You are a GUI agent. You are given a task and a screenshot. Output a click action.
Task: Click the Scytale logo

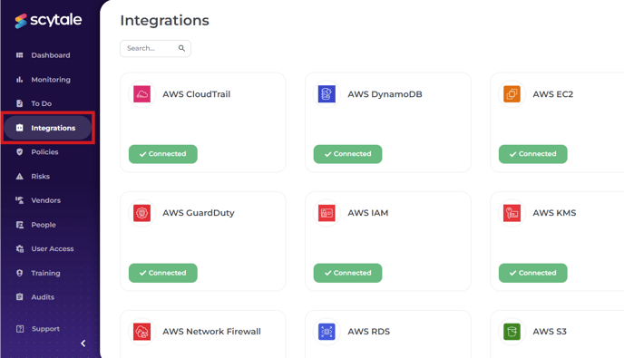pyautogui.click(x=48, y=20)
